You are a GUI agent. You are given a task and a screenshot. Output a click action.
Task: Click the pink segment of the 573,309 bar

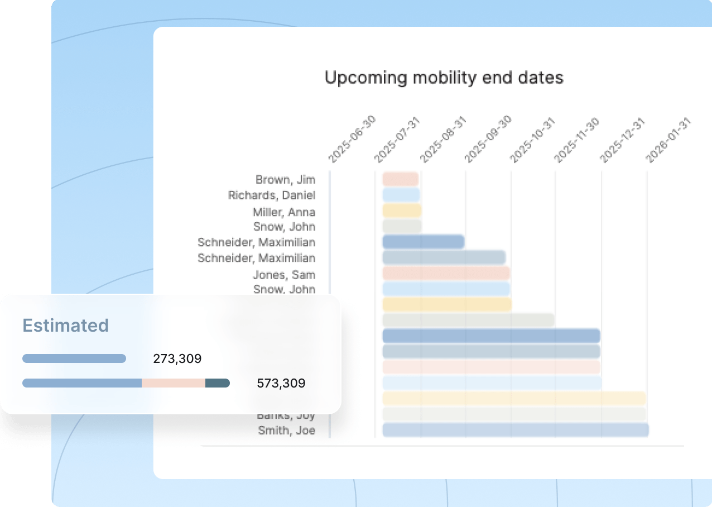pos(173,383)
